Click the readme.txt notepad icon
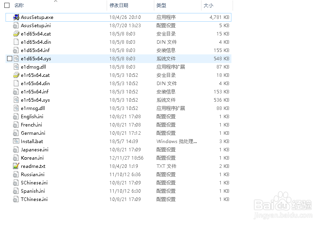The width and height of the screenshot is (331, 227). [16, 166]
